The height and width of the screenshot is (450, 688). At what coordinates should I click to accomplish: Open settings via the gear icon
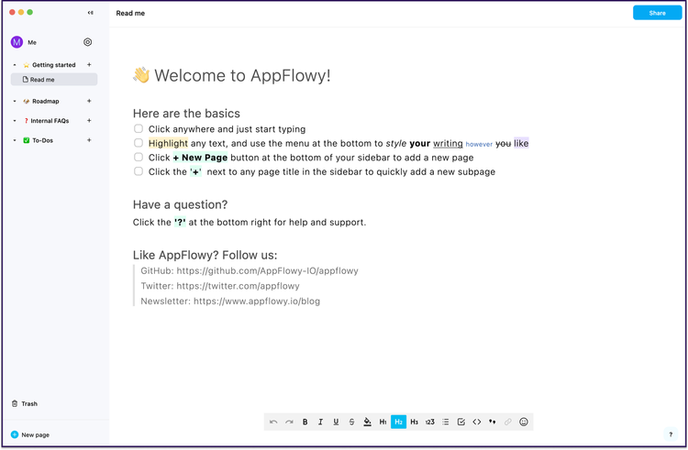(88, 42)
